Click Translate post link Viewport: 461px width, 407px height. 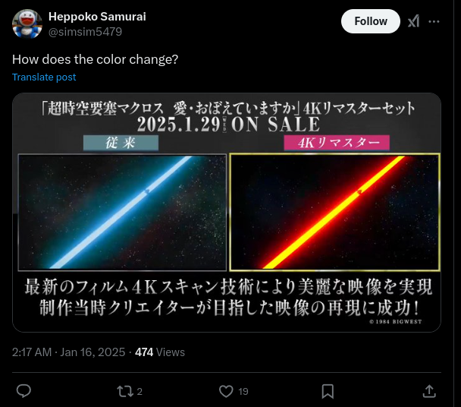pos(44,77)
